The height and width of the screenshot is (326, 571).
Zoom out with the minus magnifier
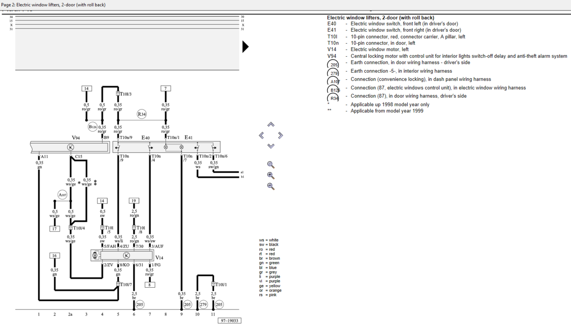pos(270,186)
